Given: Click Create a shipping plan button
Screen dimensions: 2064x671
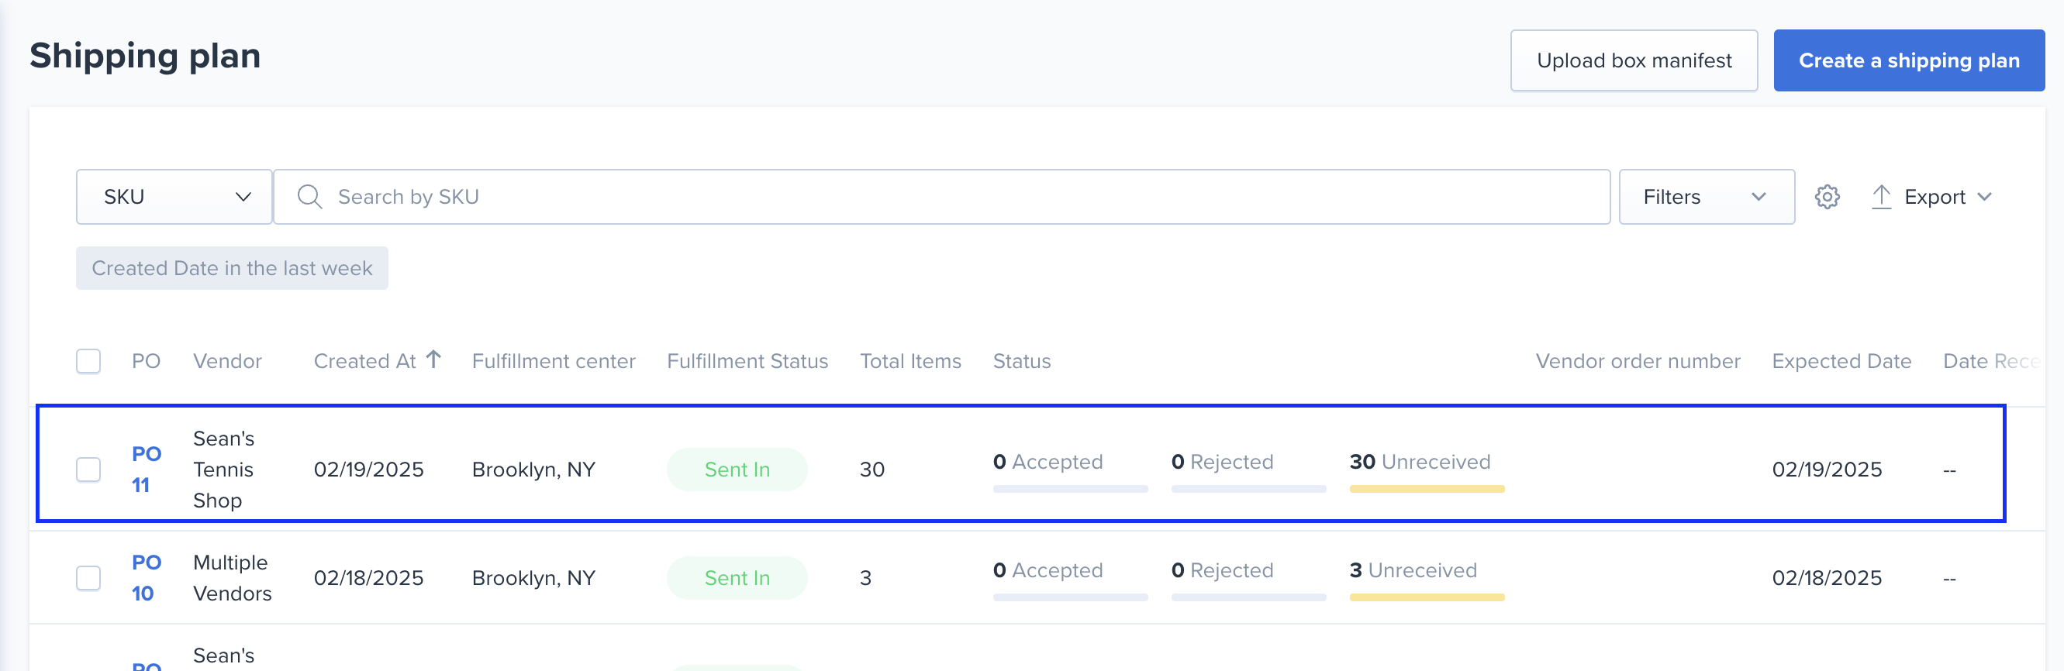Looking at the screenshot, I should (x=1909, y=61).
